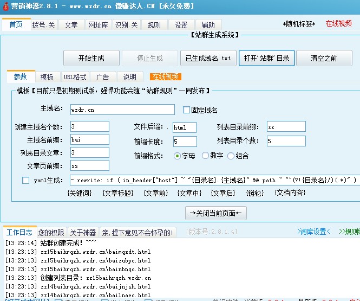Click 打开'站群'目录 button
The width and height of the screenshot is (360, 301).
click(267, 58)
